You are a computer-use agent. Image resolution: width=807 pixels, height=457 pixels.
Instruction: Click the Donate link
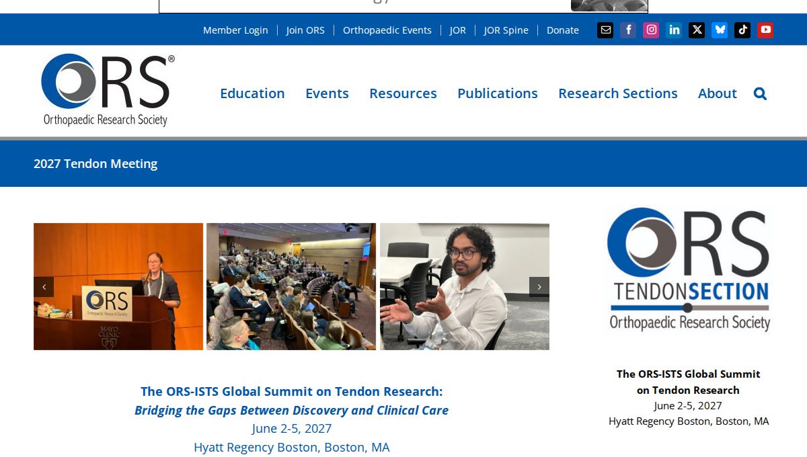tap(563, 30)
